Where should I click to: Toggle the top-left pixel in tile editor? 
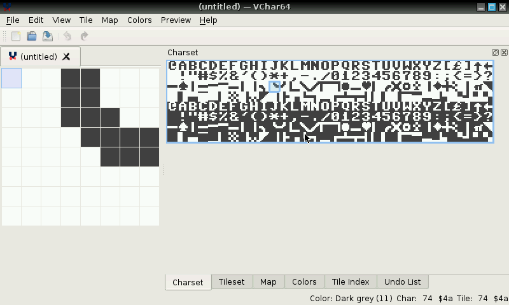click(11, 79)
